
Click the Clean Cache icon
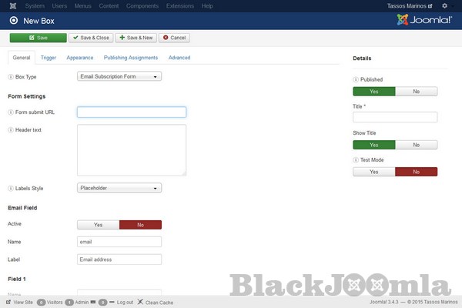point(140,302)
